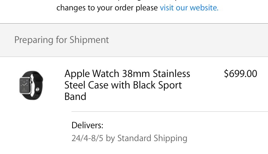Tap the $699.00 price
Viewport: 268px width, 154px height.
[240, 74]
